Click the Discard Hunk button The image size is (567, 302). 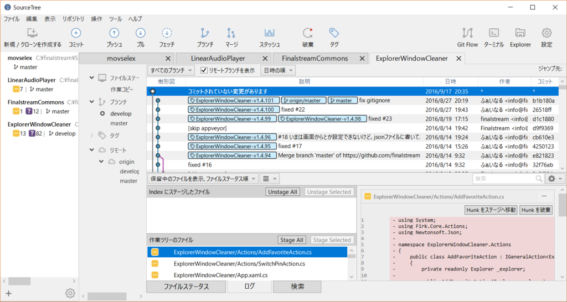[x=536, y=210]
